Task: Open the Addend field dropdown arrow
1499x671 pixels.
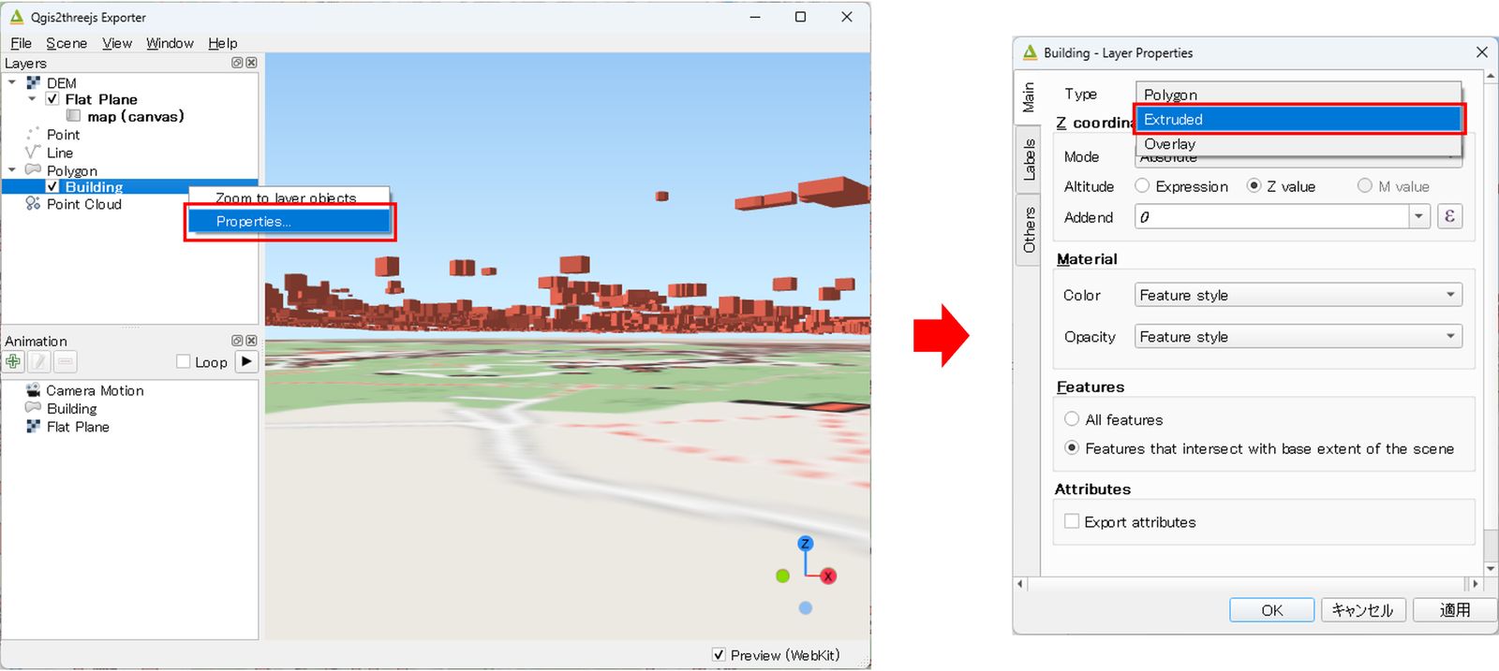Action: click(x=1418, y=216)
